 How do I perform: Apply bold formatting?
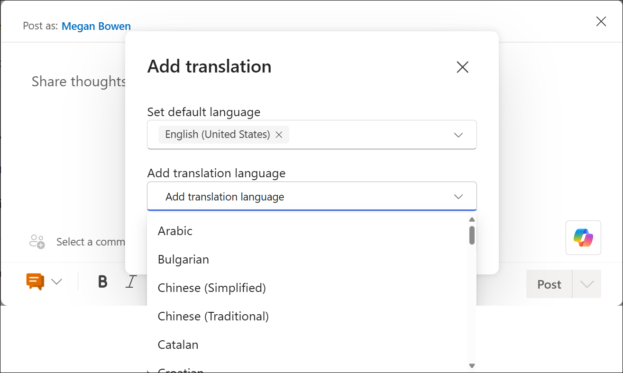pyautogui.click(x=102, y=282)
